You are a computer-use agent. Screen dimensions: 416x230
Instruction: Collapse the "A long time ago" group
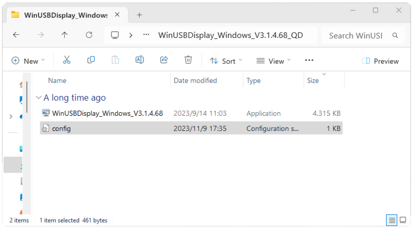click(x=38, y=98)
